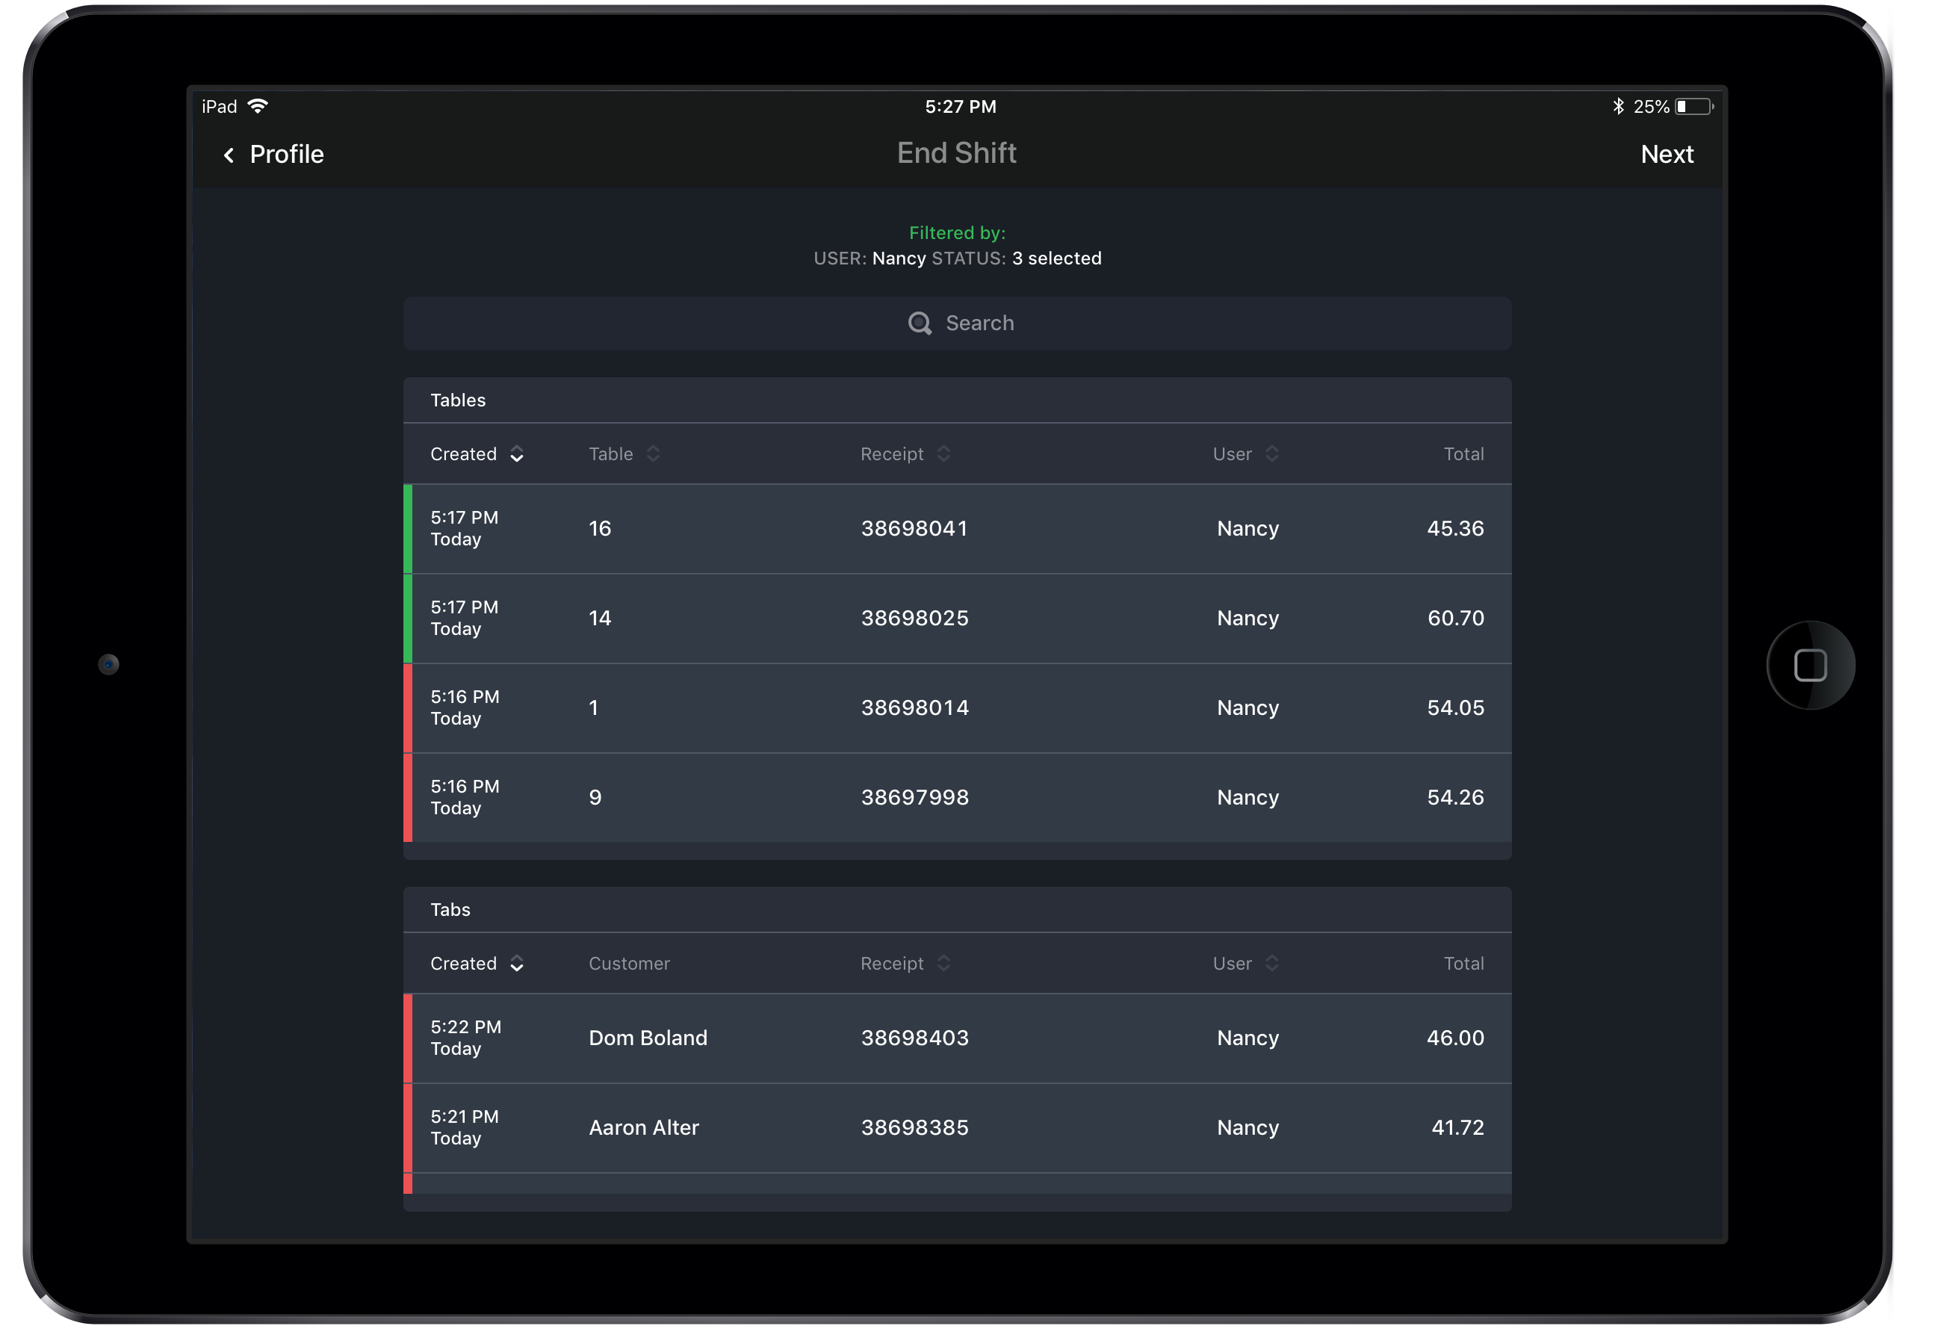Click the magnifying glass search icon
The height and width of the screenshot is (1329, 1940).
[919, 323]
